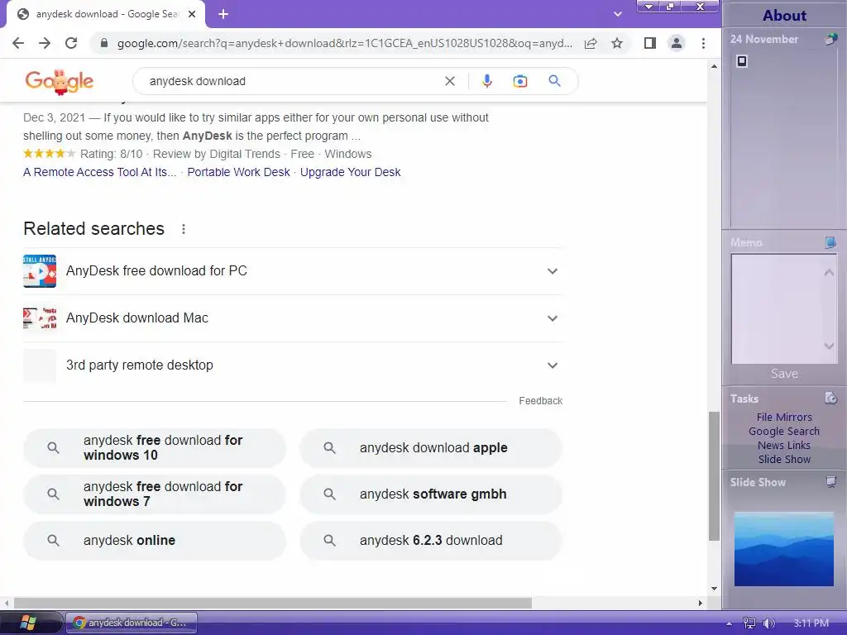
Task: Click the About header in sidebar
Action: (x=784, y=15)
